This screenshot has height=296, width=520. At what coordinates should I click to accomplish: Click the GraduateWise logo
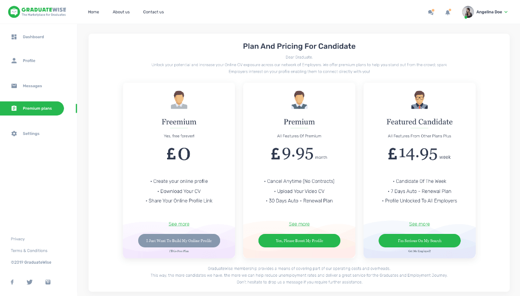pos(37,12)
